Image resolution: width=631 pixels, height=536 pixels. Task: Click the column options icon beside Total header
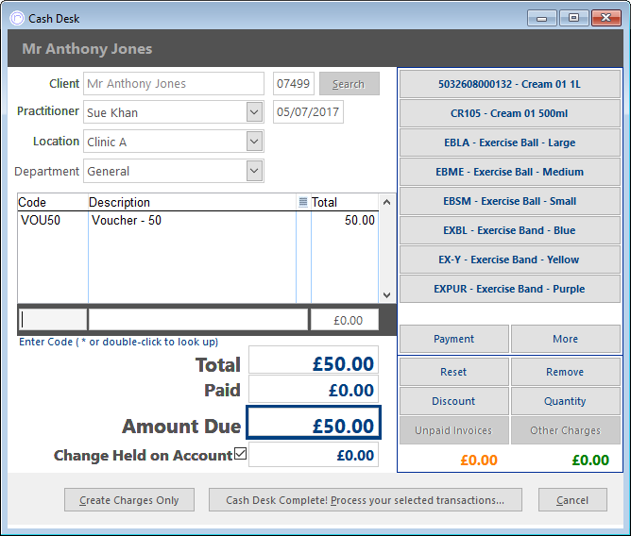click(x=303, y=202)
